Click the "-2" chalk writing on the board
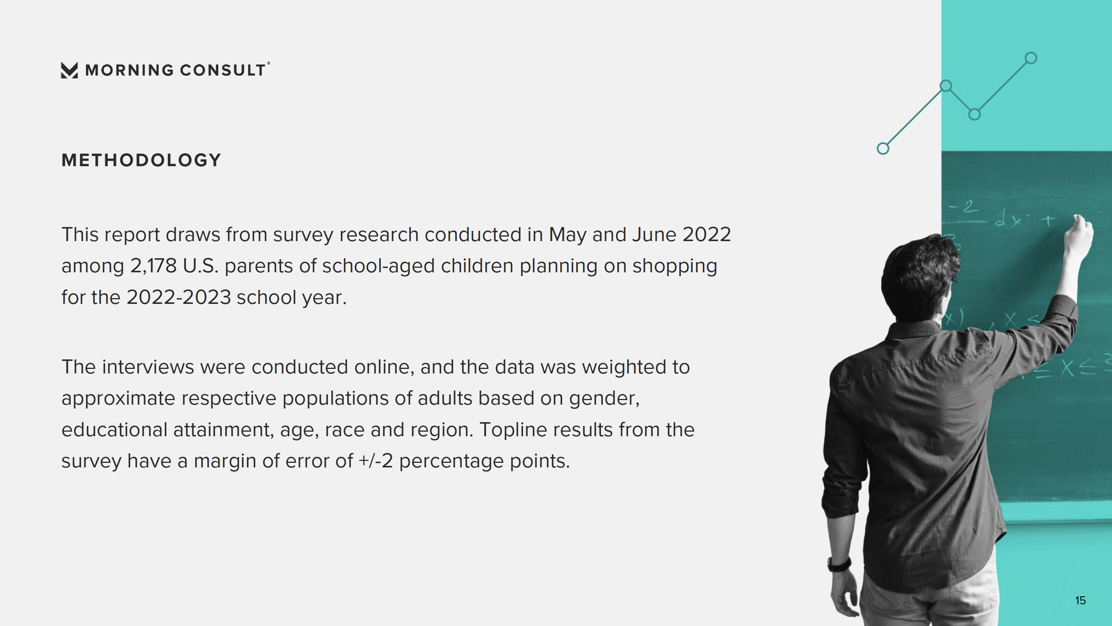Viewport: 1112px width, 626px height. click(966, 207)
